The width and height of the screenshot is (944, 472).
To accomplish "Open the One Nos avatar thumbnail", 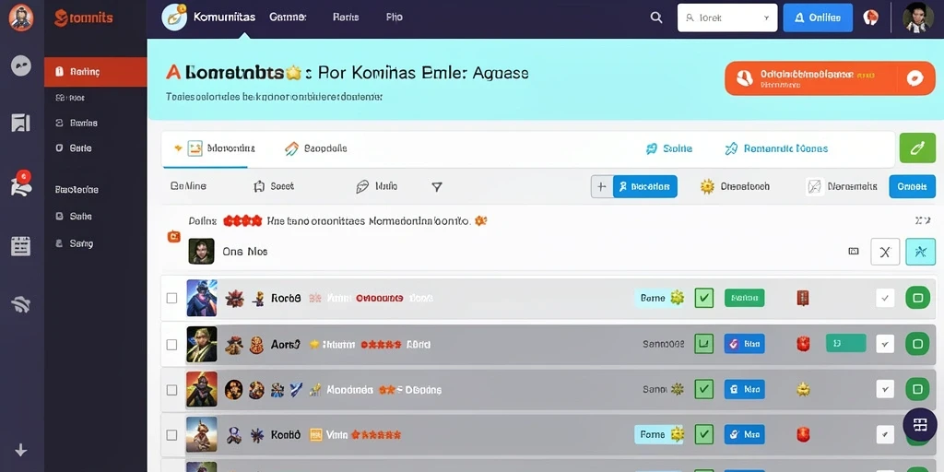I will pyautogui.click(x=201, y=251).
